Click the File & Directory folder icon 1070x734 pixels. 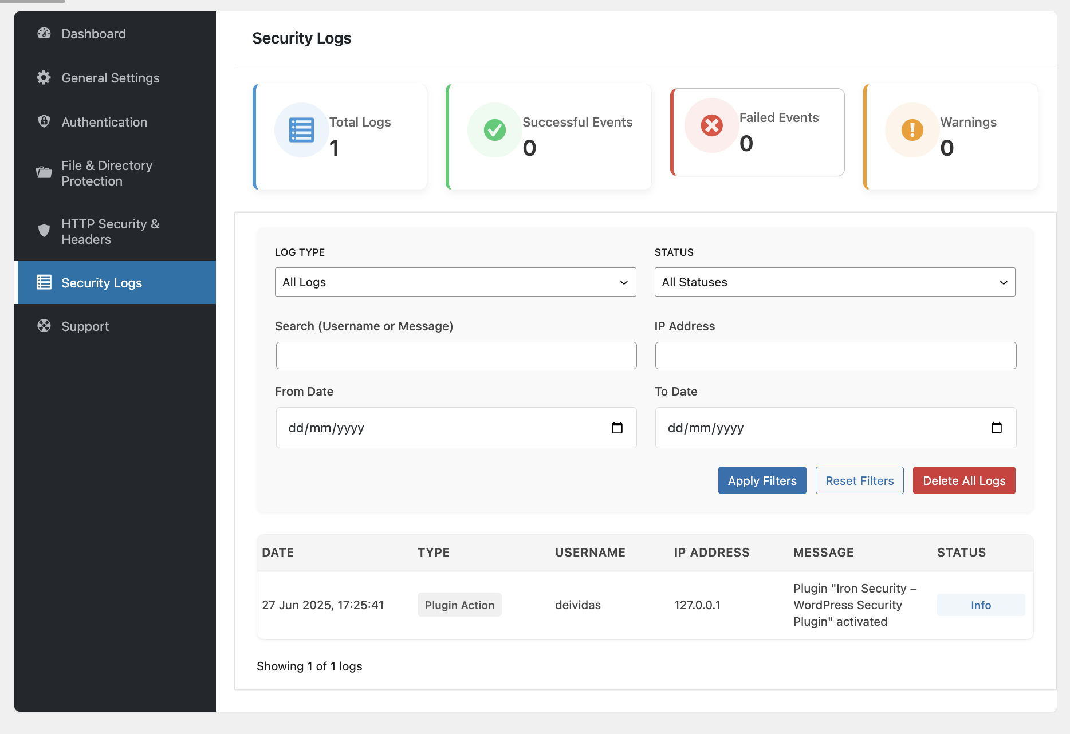pyautogui.click(x=44, y=172)
